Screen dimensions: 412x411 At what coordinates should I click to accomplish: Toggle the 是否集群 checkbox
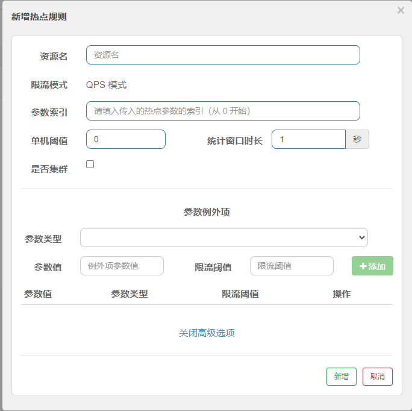90,165
